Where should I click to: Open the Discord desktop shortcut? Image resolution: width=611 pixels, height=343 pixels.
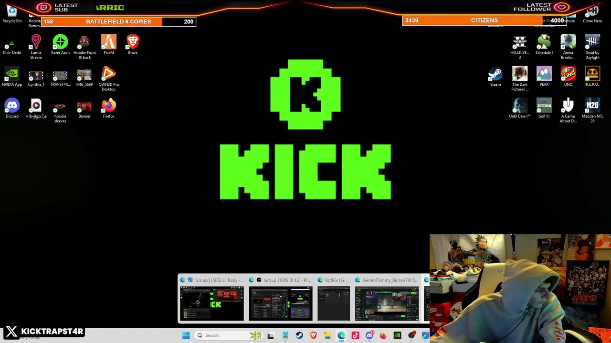12,109
